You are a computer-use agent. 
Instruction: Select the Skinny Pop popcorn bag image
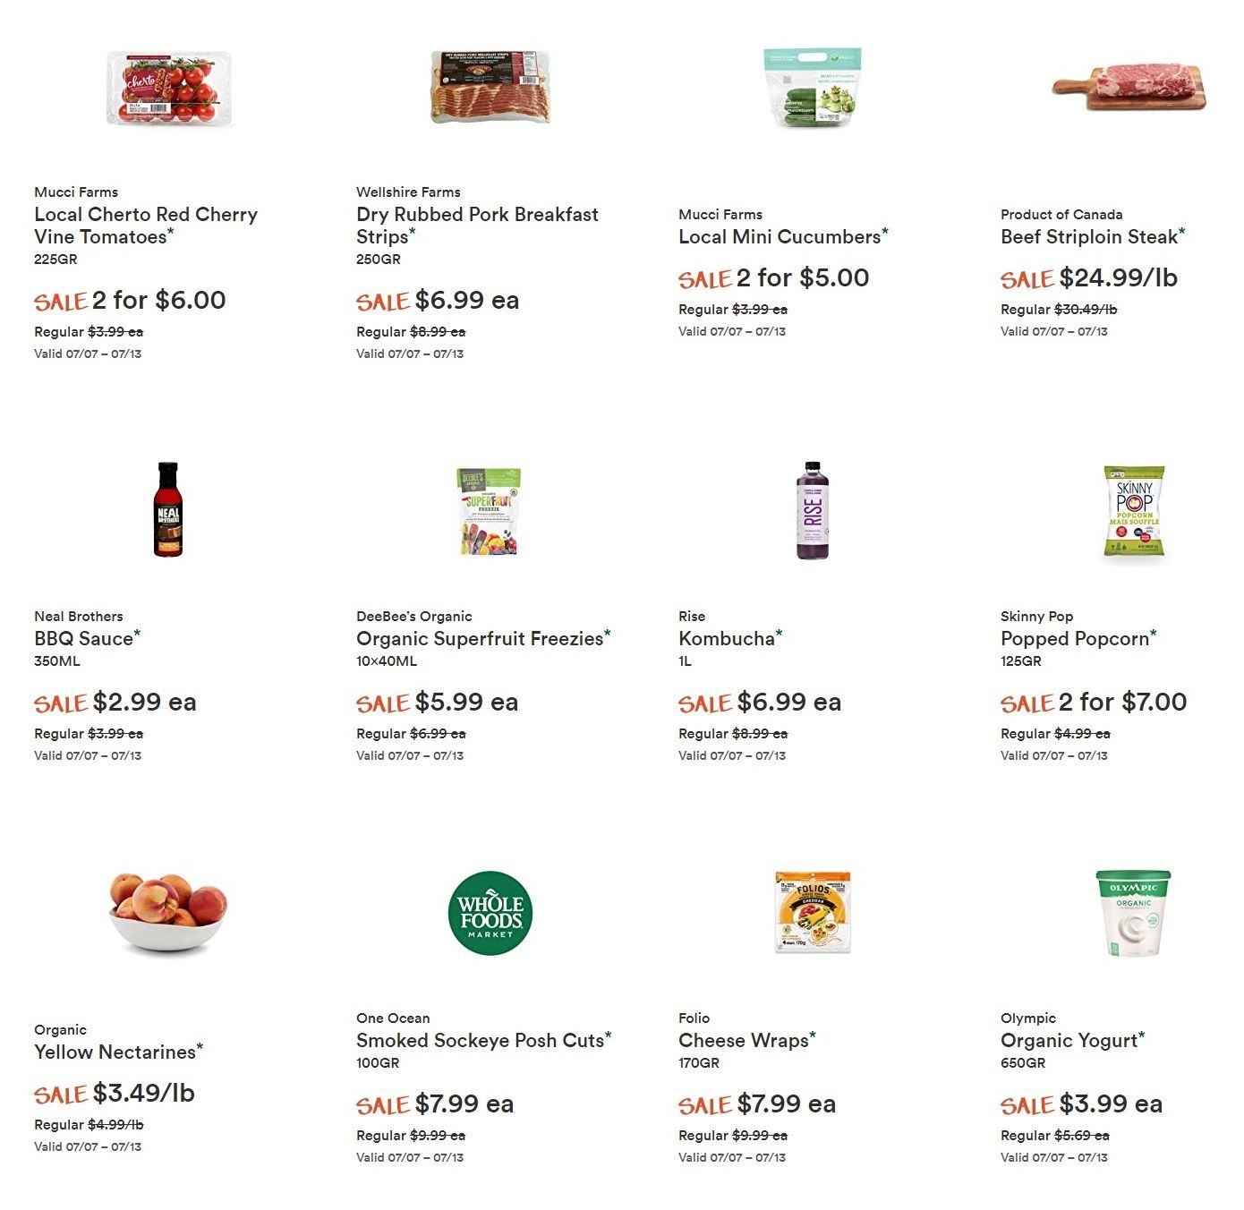click(x=1134, y=510)
